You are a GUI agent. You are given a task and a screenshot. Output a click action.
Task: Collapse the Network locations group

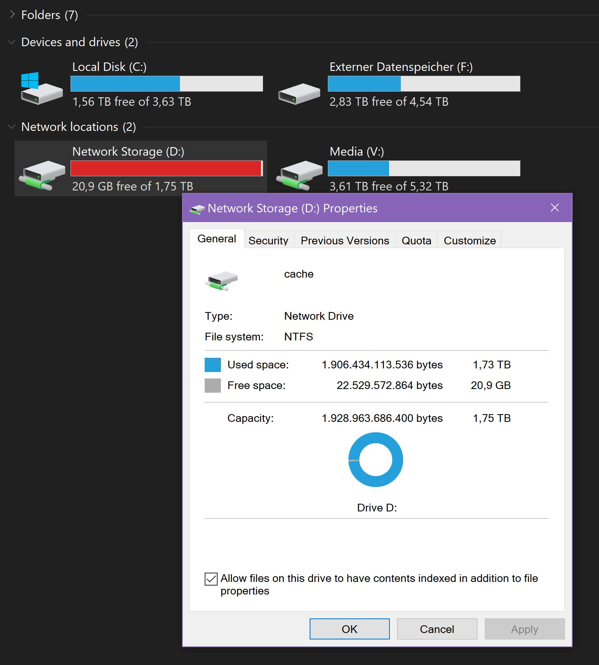[x=12, y=127]
